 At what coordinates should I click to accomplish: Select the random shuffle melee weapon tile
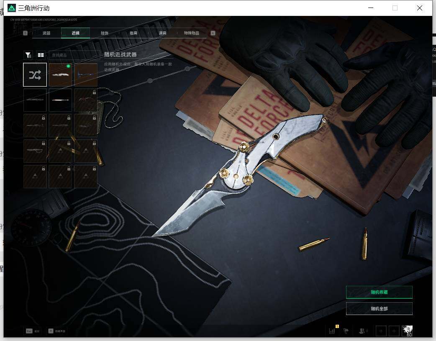(x=35, y=74)
